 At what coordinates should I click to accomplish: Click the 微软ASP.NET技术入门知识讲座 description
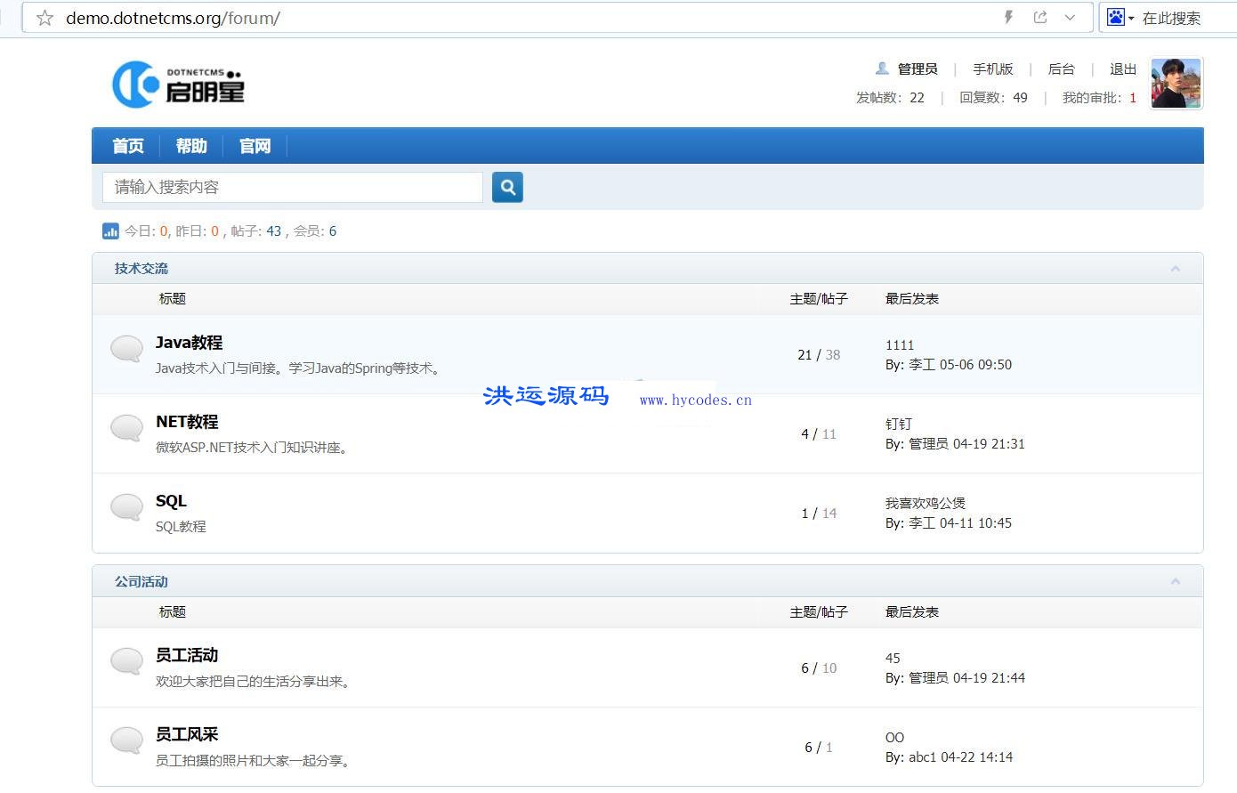pos(254,448)
